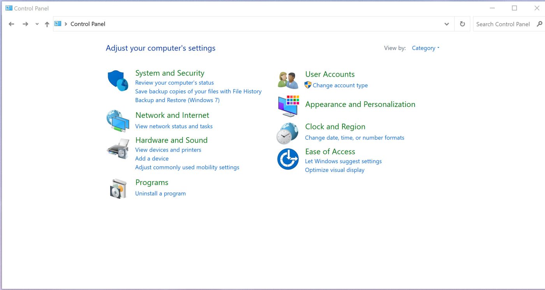Expand the recent locations chevron
This screenshot has width=545, height=290.
click(x=37, y=24)
